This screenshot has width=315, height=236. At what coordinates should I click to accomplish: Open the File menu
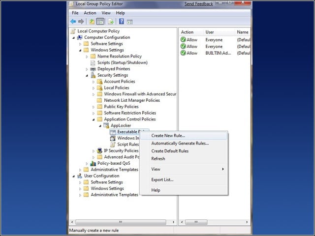(75, 13)
